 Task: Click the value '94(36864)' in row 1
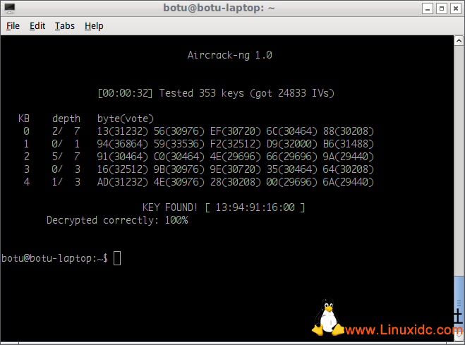tap(123, 144)
